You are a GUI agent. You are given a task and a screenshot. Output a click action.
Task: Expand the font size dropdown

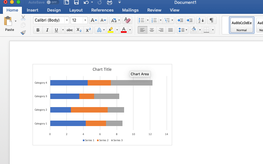[x=85, y=20]
